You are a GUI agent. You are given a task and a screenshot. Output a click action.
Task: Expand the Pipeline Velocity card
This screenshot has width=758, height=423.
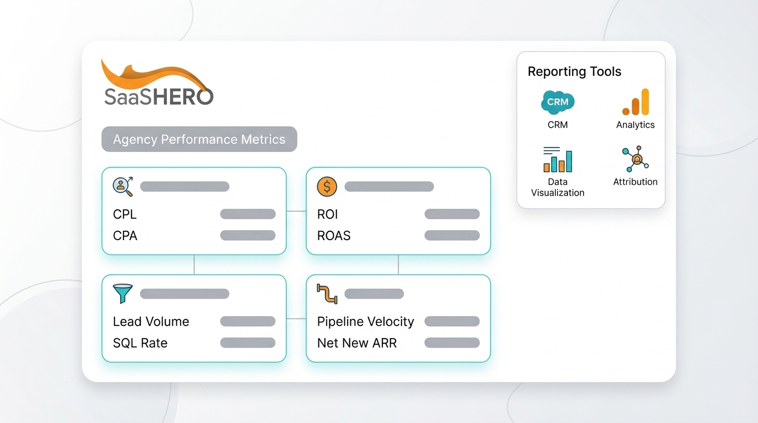click(398, 318)
